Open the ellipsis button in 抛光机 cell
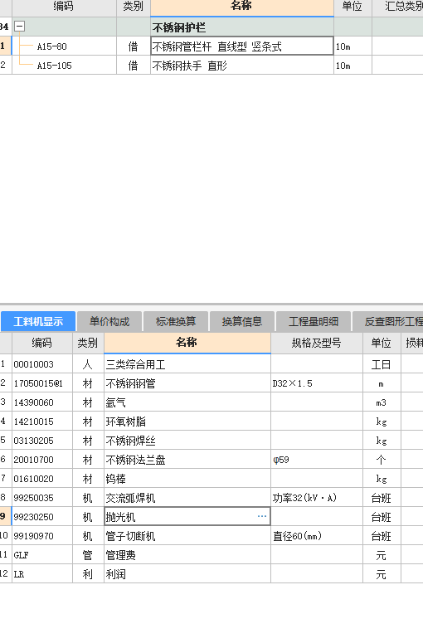The image size is (423, 619). (262, 516)
